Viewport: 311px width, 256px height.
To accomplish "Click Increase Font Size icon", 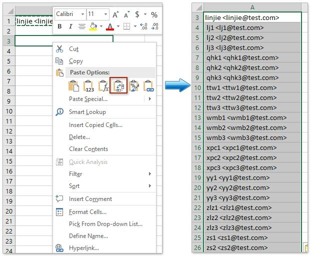I will coord(116,14).
